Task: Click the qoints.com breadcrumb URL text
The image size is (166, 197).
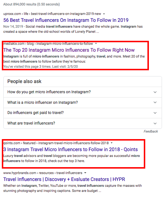Action: 56,143
